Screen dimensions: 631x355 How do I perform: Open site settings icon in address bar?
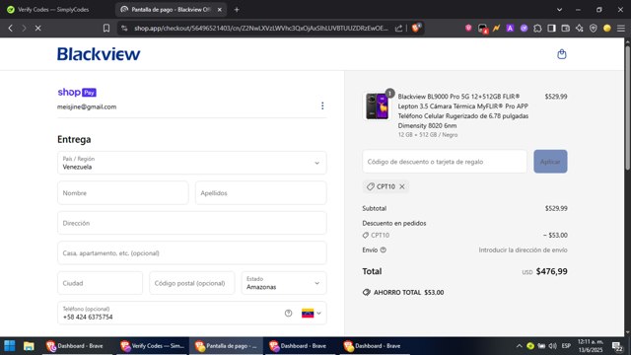click(x=124, y=29)
